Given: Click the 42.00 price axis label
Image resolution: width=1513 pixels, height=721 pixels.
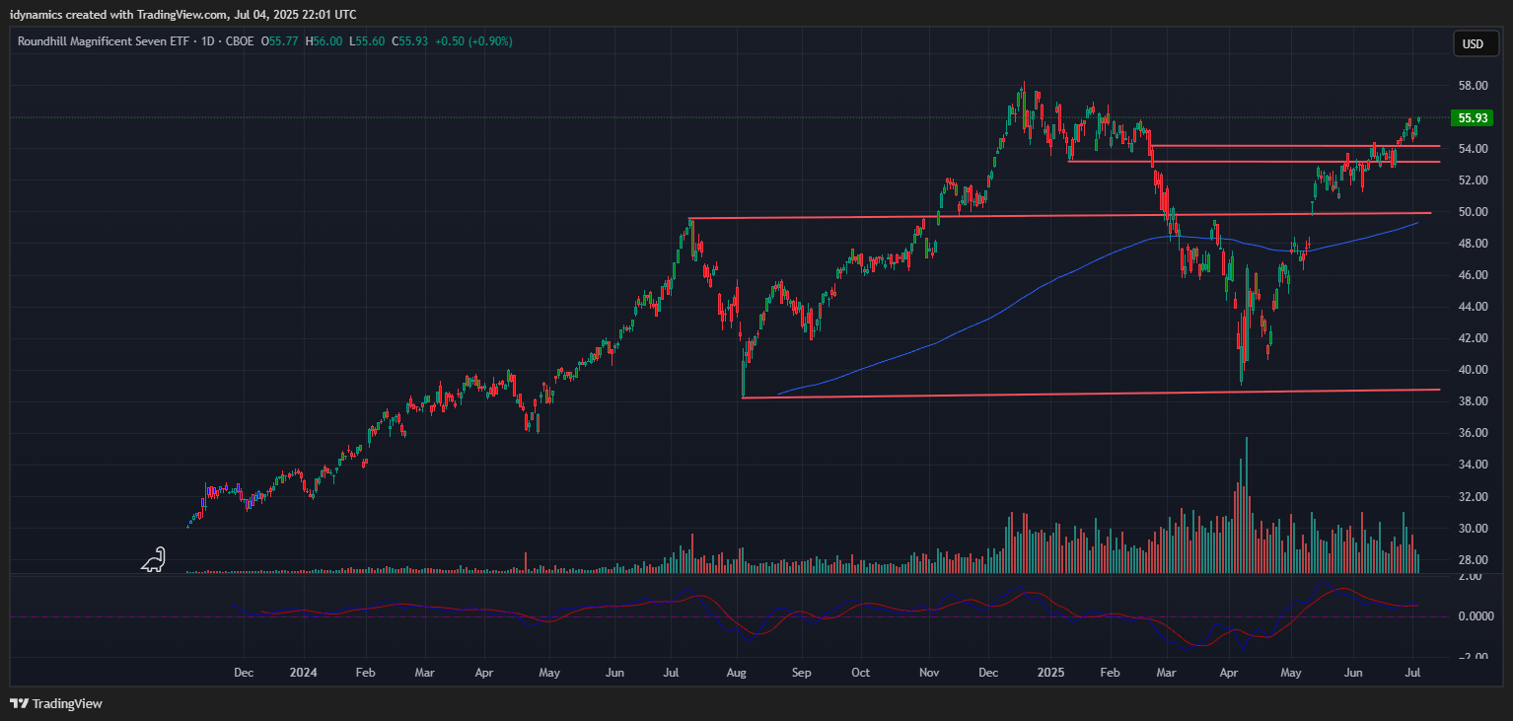Looking at the screenshot, I should point(1473,338).
